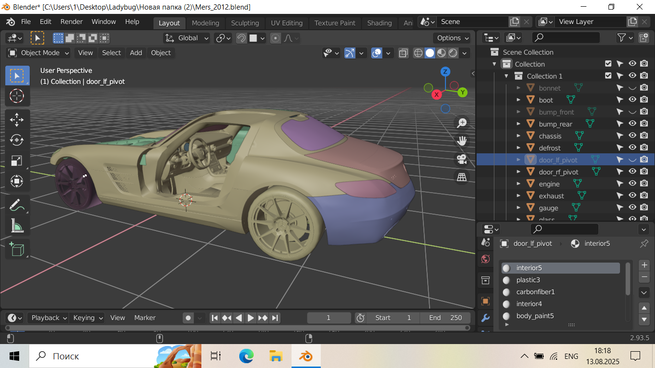Open Global transform orientation dropdown
Screen dimensions: 655x368
pos(187,38)
